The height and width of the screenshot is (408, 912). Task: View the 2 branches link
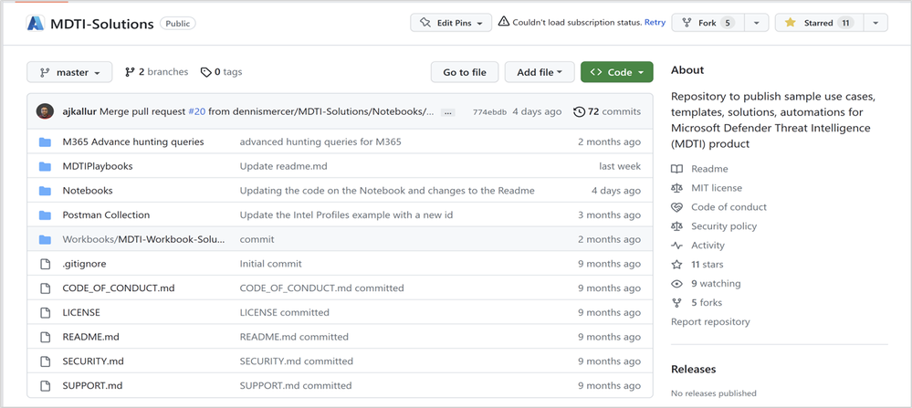[x=156, y=72]
